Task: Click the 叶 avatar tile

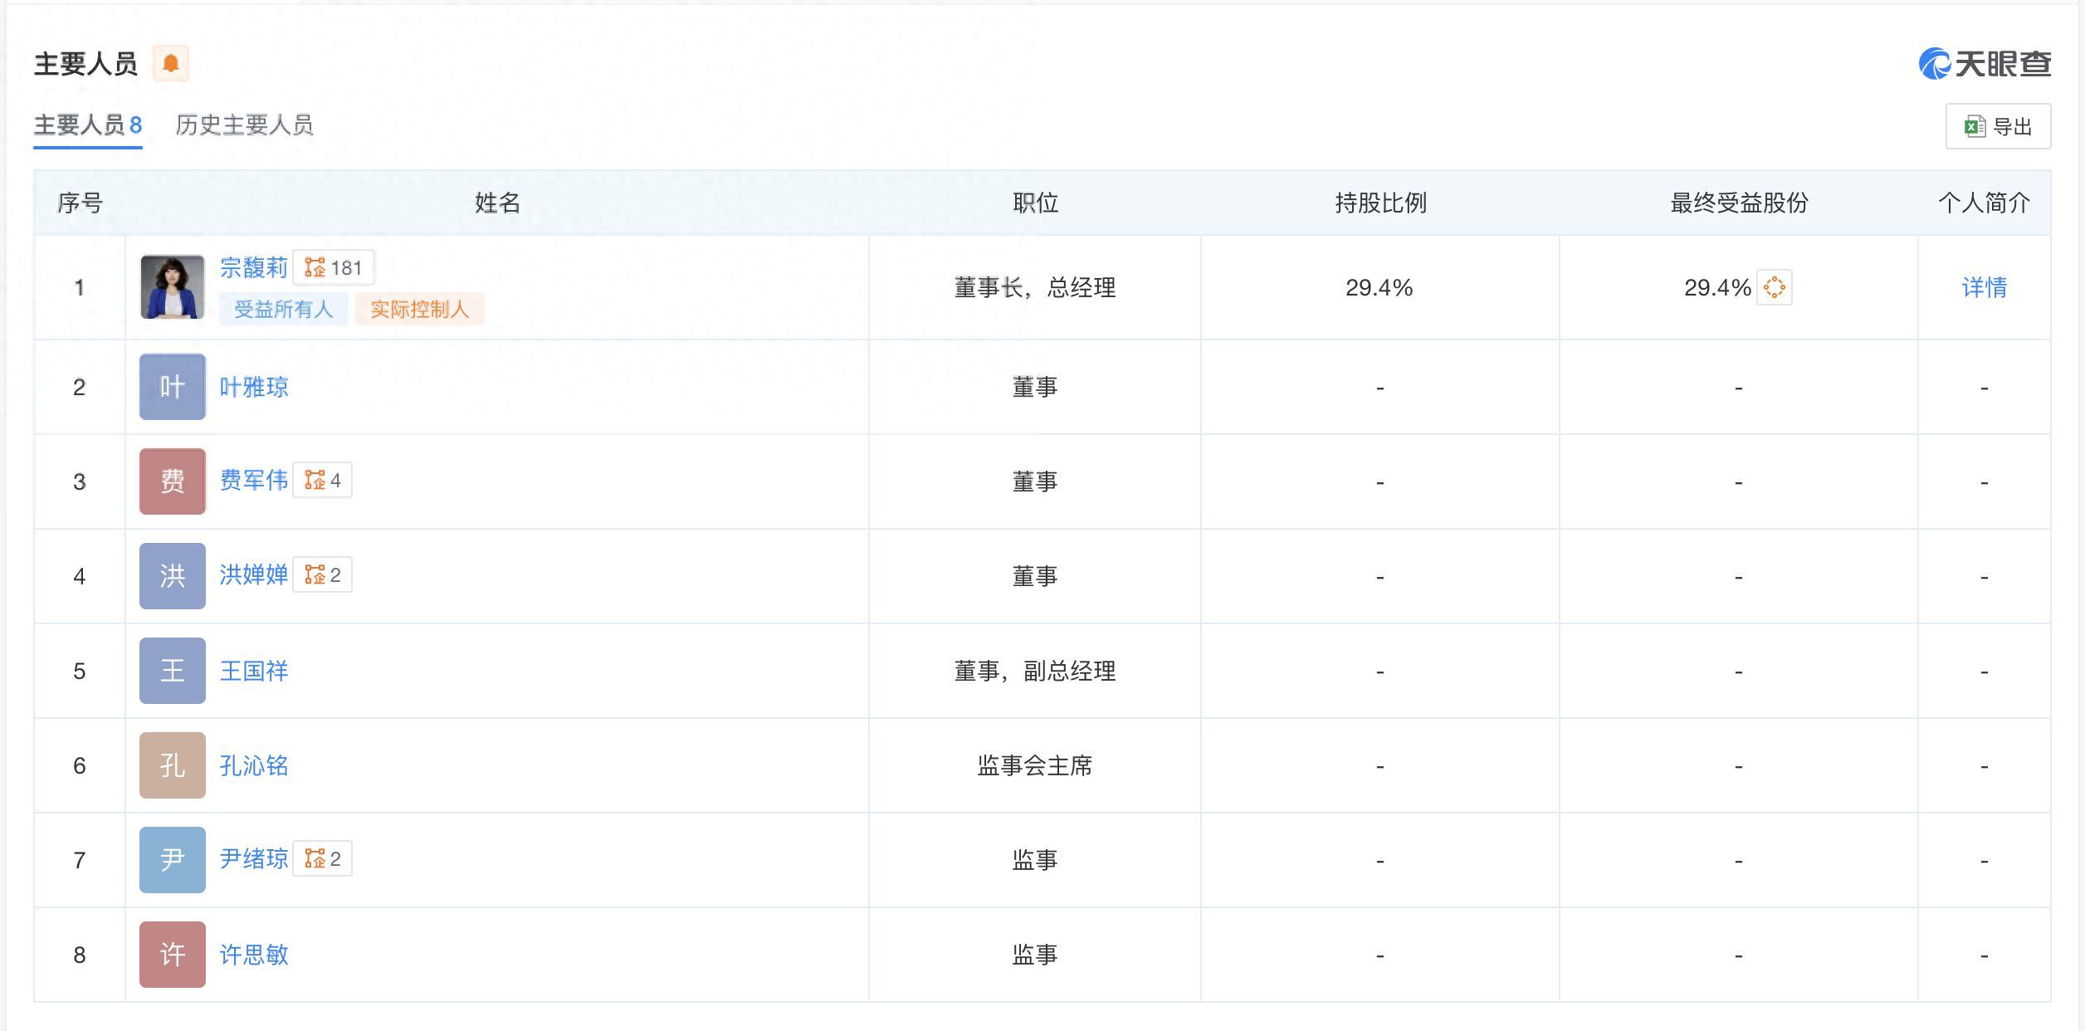Action: point(173,387)
